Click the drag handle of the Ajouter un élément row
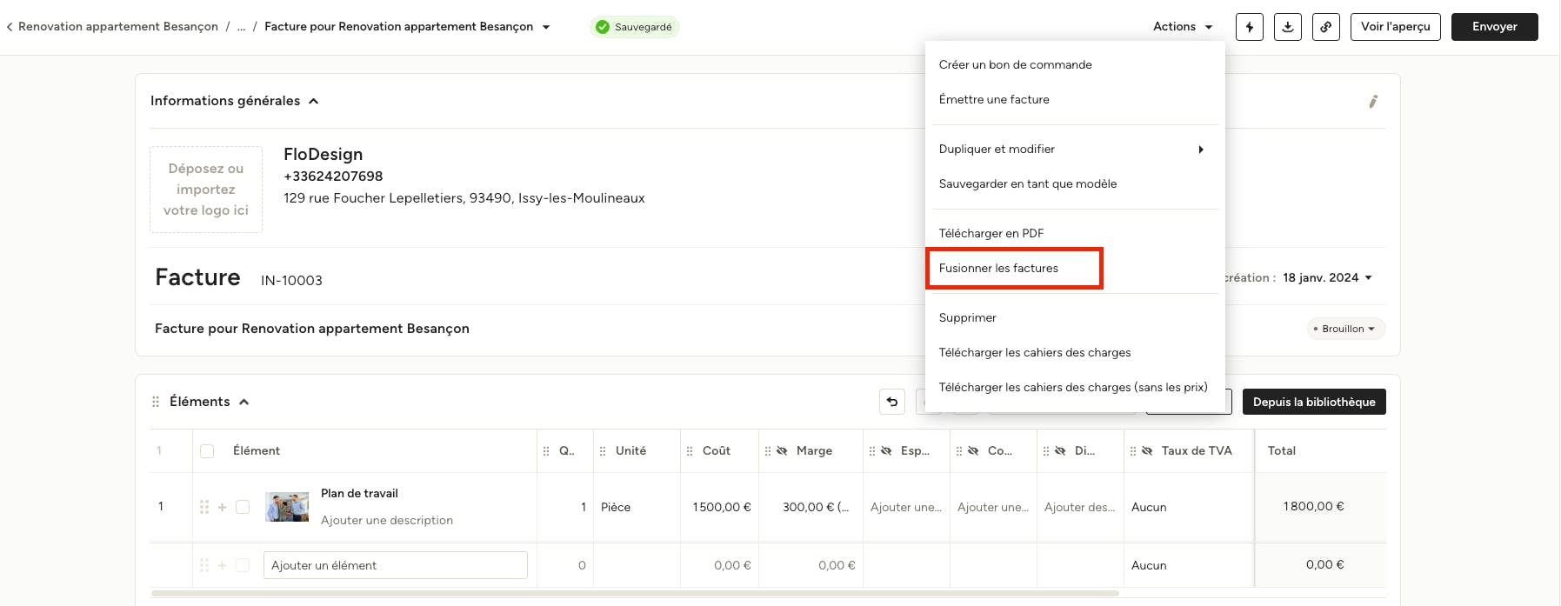This screenshot has height=606, width=1561. click(x=204, y=565)
